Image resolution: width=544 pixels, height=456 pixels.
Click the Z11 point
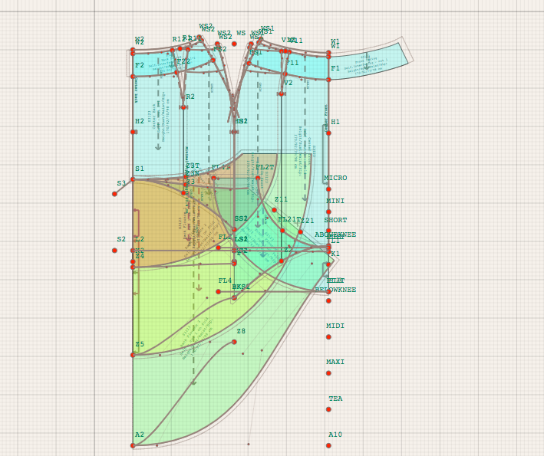(x=274, y=209)
